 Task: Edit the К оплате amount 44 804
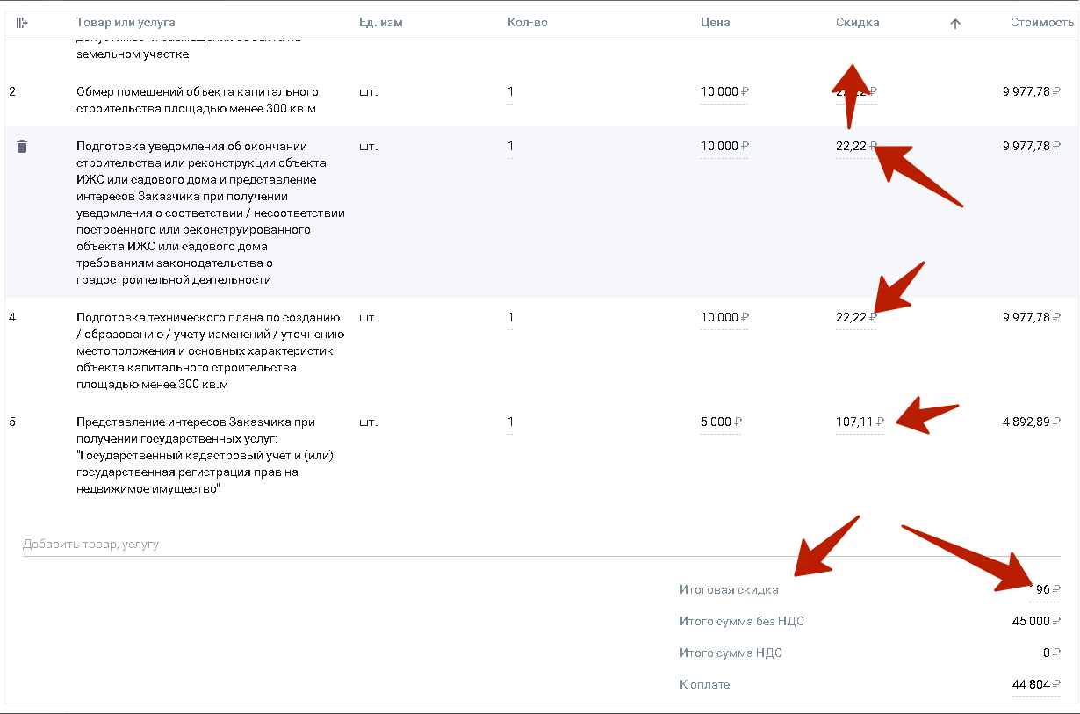[1032, 685]
